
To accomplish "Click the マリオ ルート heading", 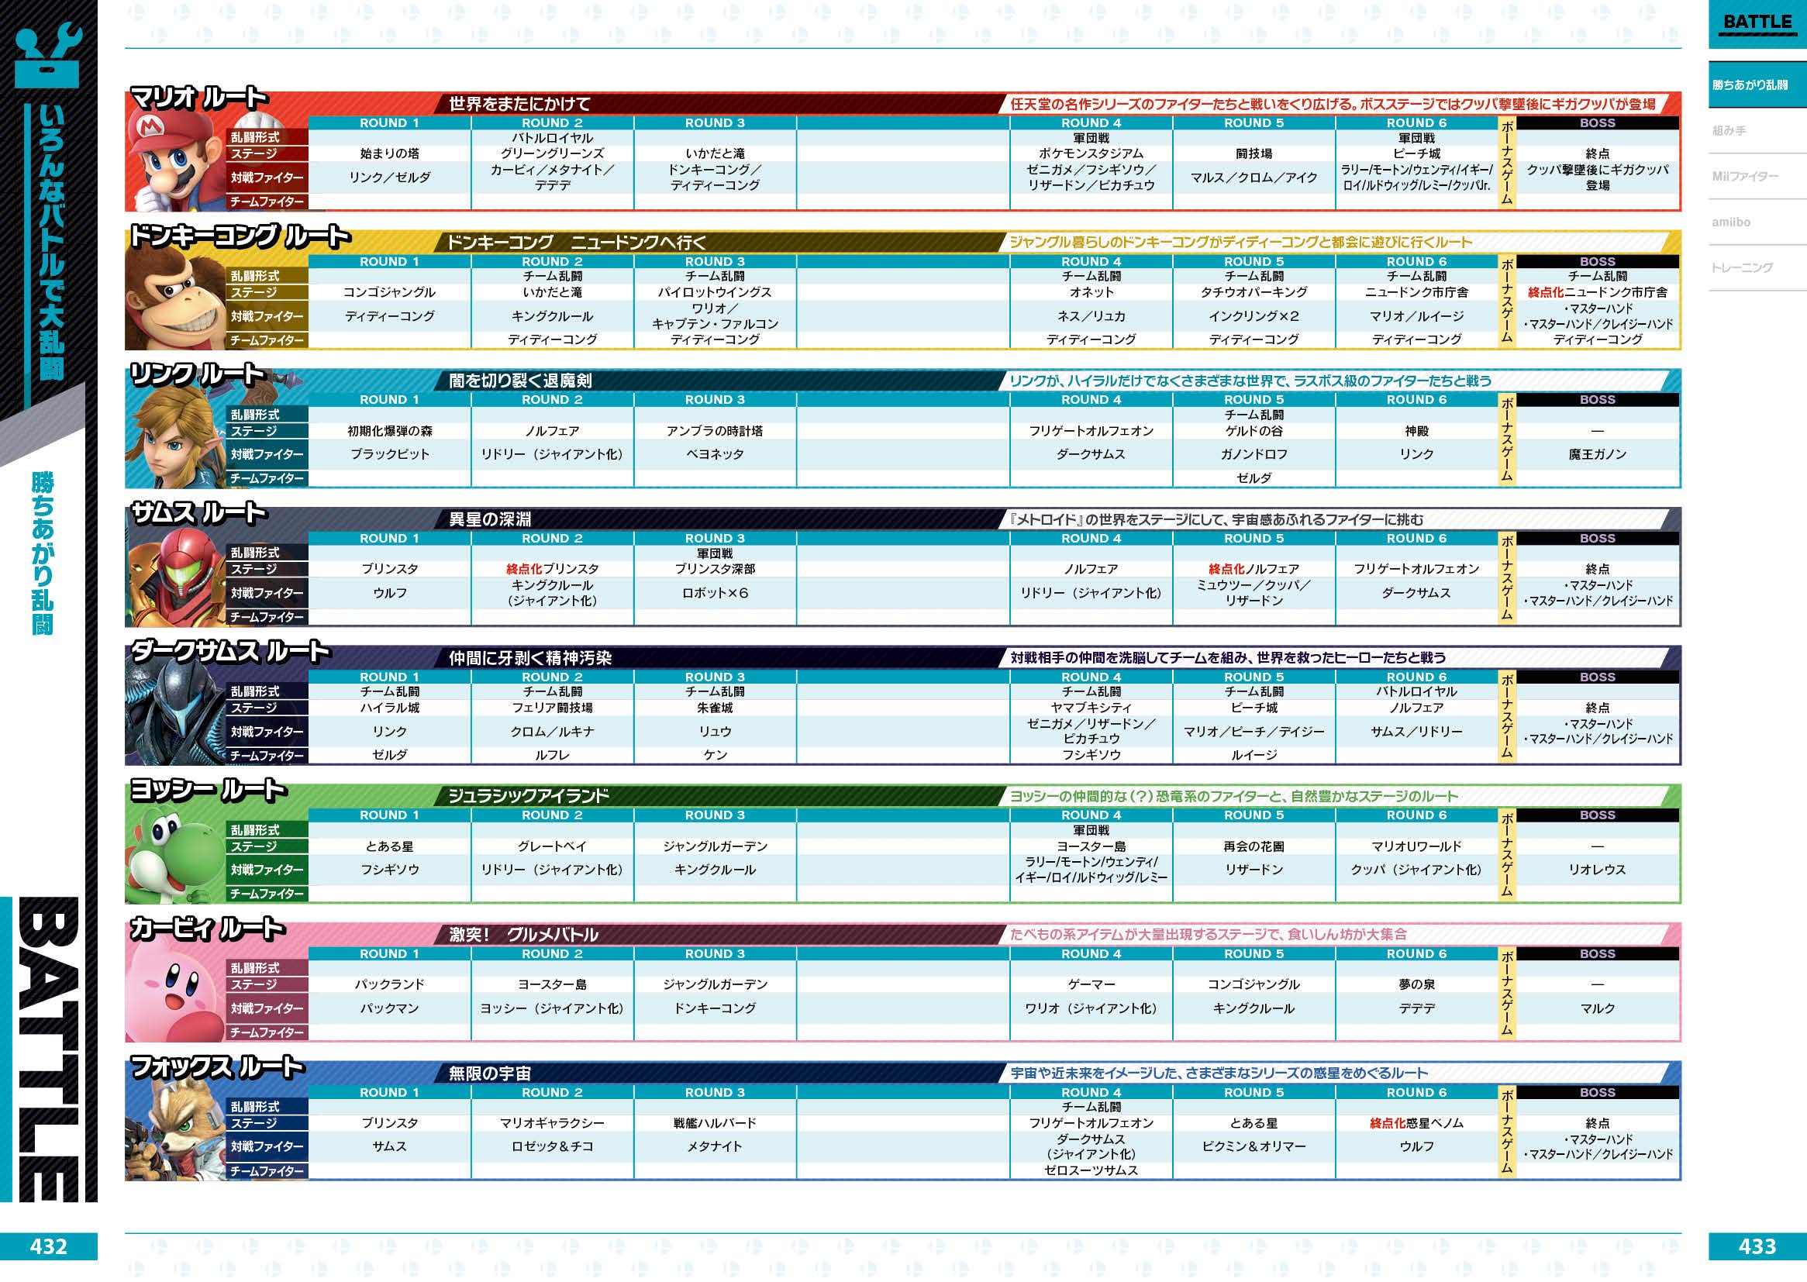I will (x=198, y=98).
